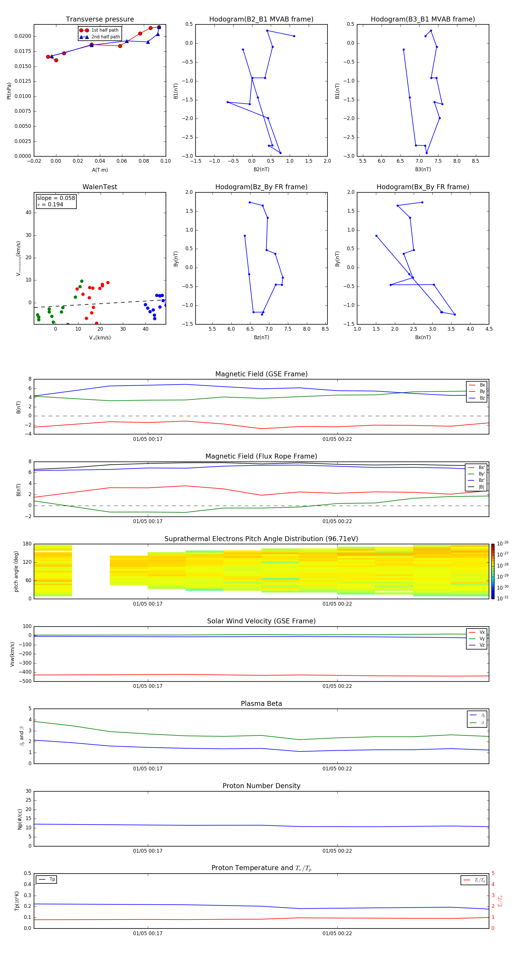Click the Tp legend box in temperature plot
This screenshot has width=523, height=959.
tap(46, 880)
